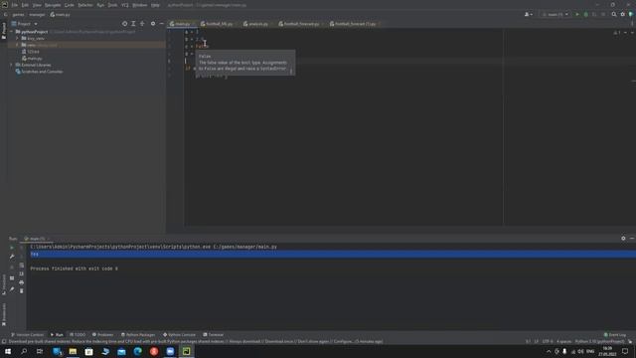Open the user account dropdown icon

pyautogui.click(x=528, y=14)
